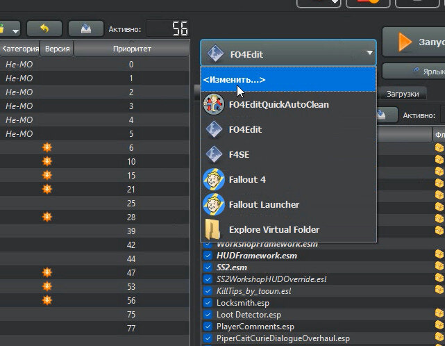Click the conflict star icon at priority 21

47,189
